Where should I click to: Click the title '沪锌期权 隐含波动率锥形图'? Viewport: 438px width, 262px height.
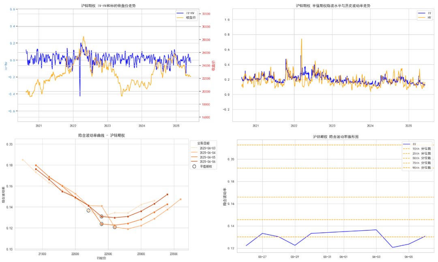[335, 137]
